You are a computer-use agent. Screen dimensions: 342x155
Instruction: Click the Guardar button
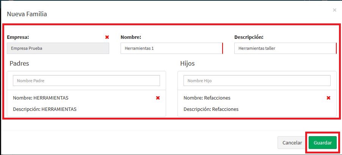click(322, 143)
